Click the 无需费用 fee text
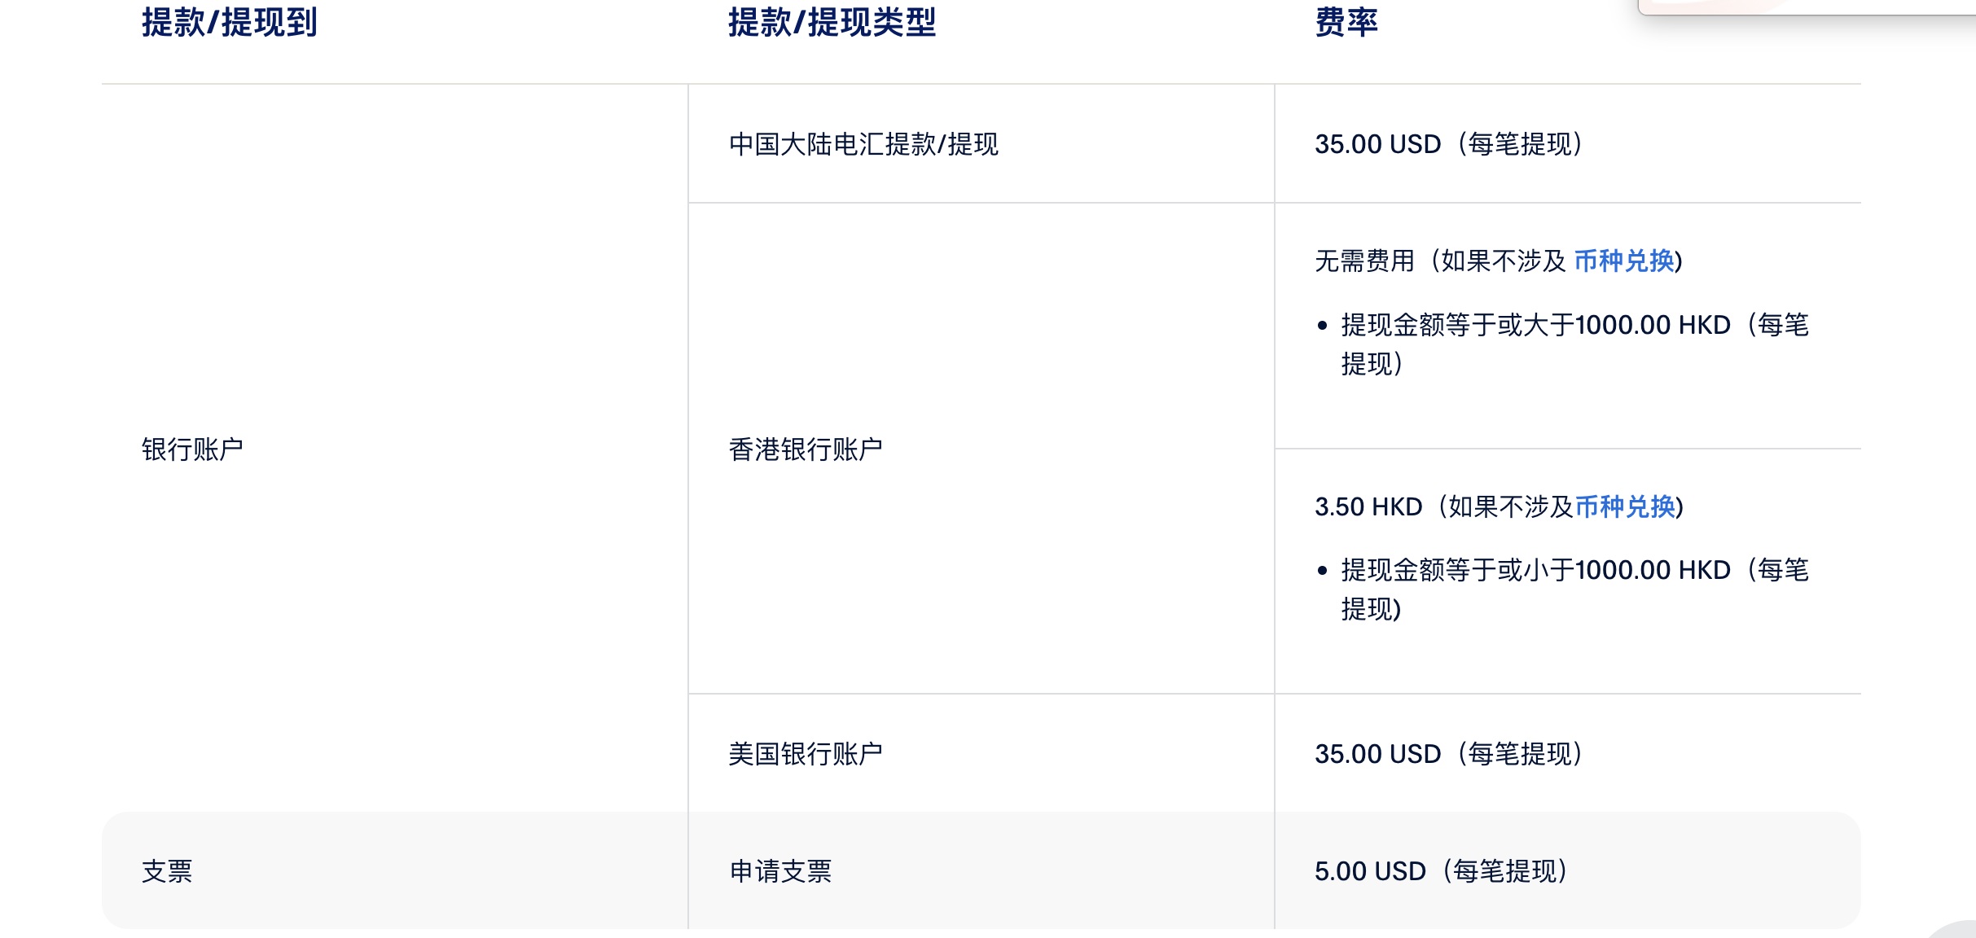 pos(1364,261)
